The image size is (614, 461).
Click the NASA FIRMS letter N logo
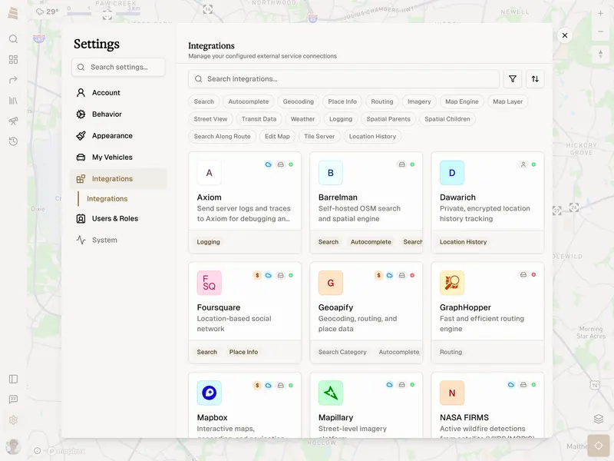click(x=452, y=393)
